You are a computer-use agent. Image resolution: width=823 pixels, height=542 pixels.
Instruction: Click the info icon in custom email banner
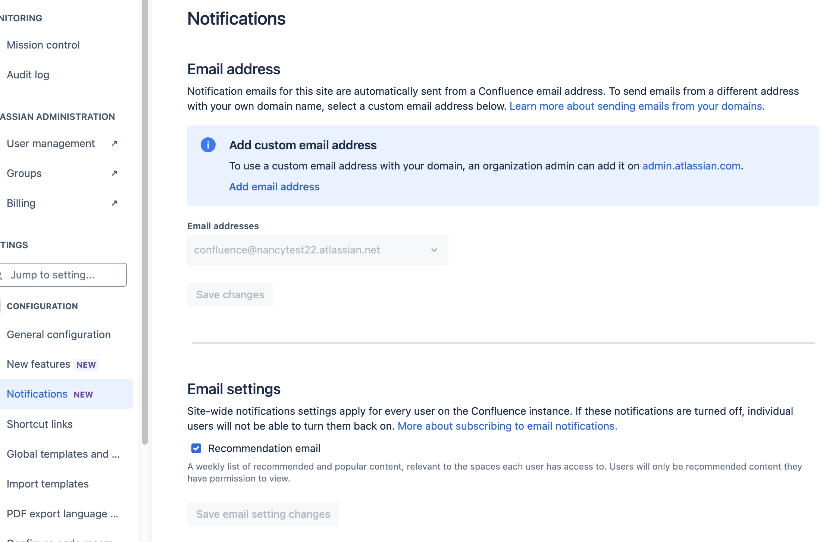coord(208,145)
